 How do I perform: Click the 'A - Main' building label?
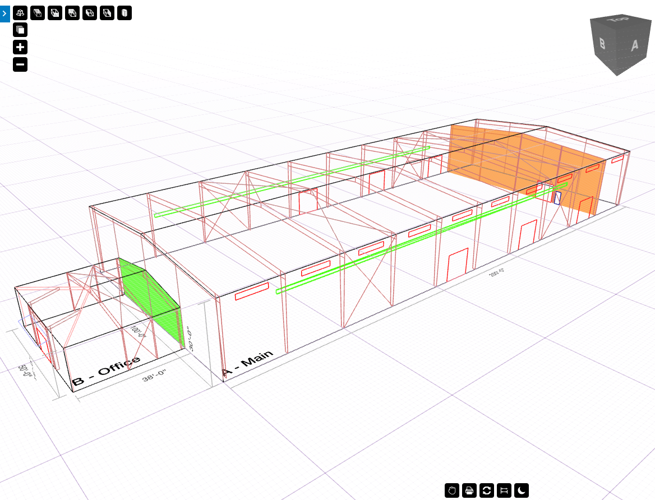[x=248, y=363]
